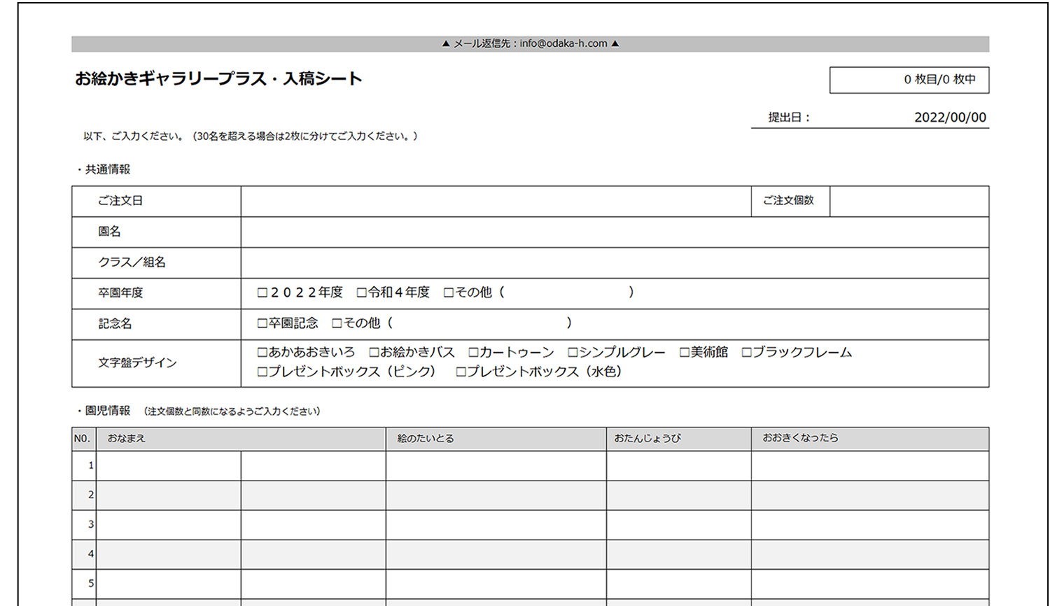The image size is (1050, 606).
Task: Click the row number 1 cell
Action: tap(84, 465)
